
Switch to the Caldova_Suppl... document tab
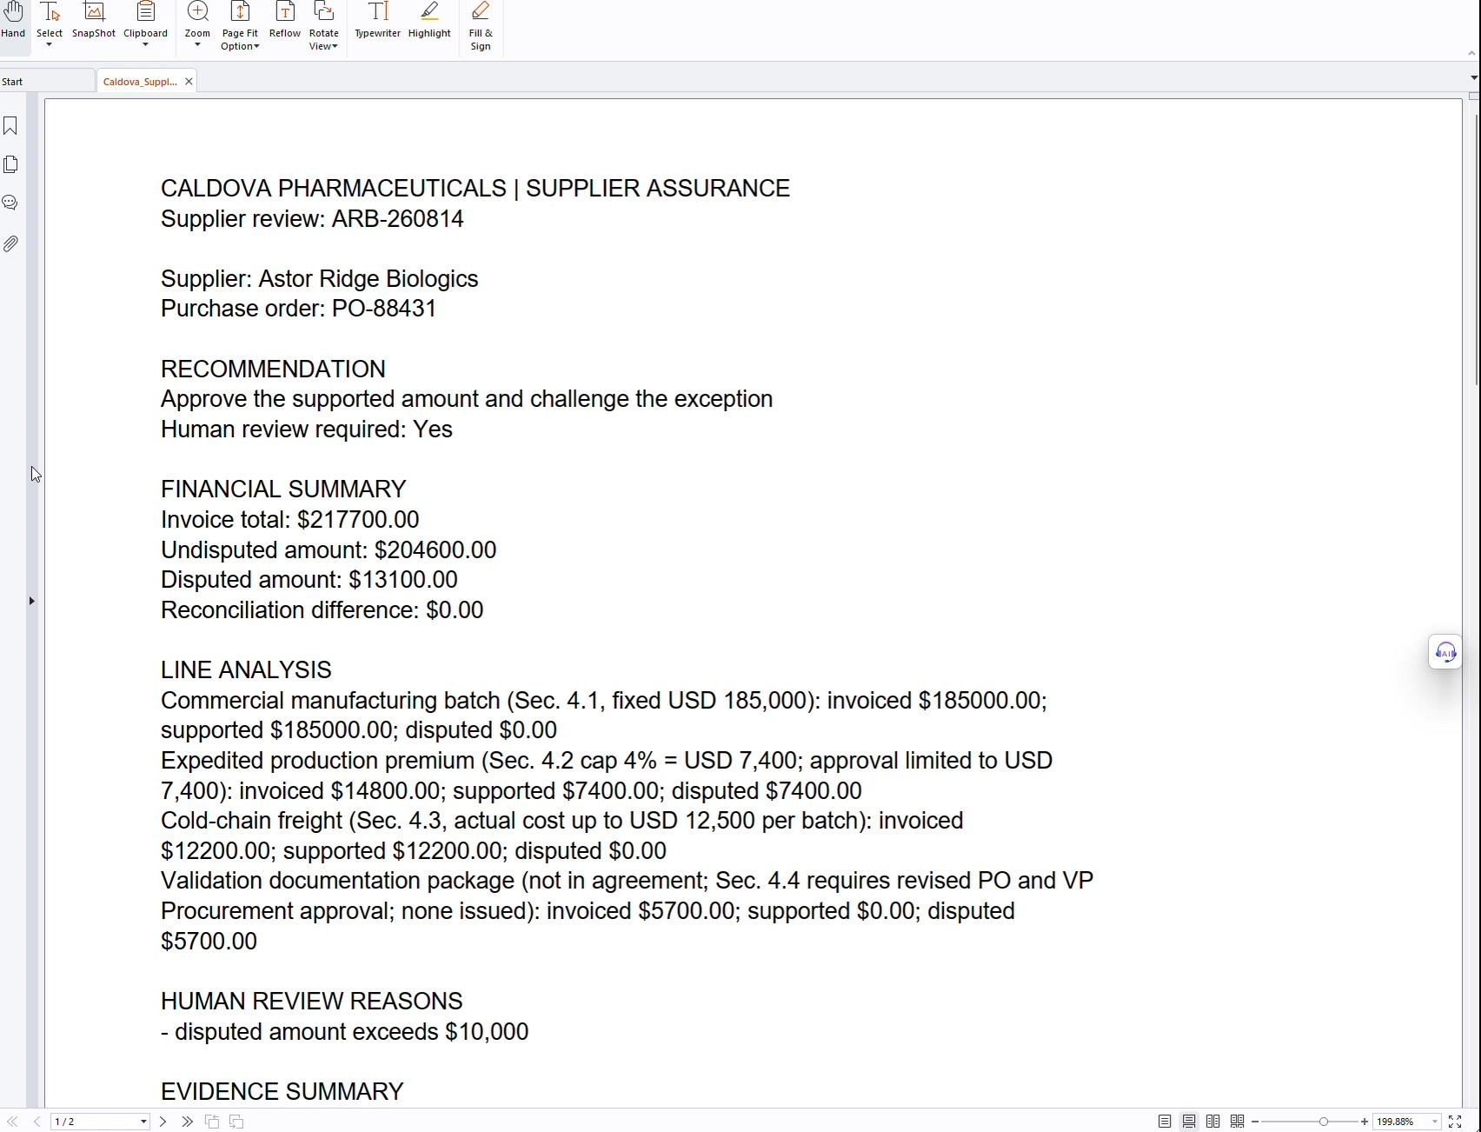pyautogui.click(x=139, y=82)
